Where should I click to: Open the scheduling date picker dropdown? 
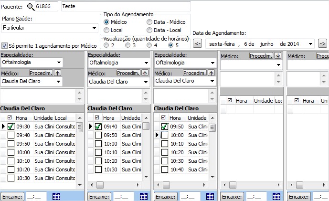pyautogui.click(x=310, y=44)
